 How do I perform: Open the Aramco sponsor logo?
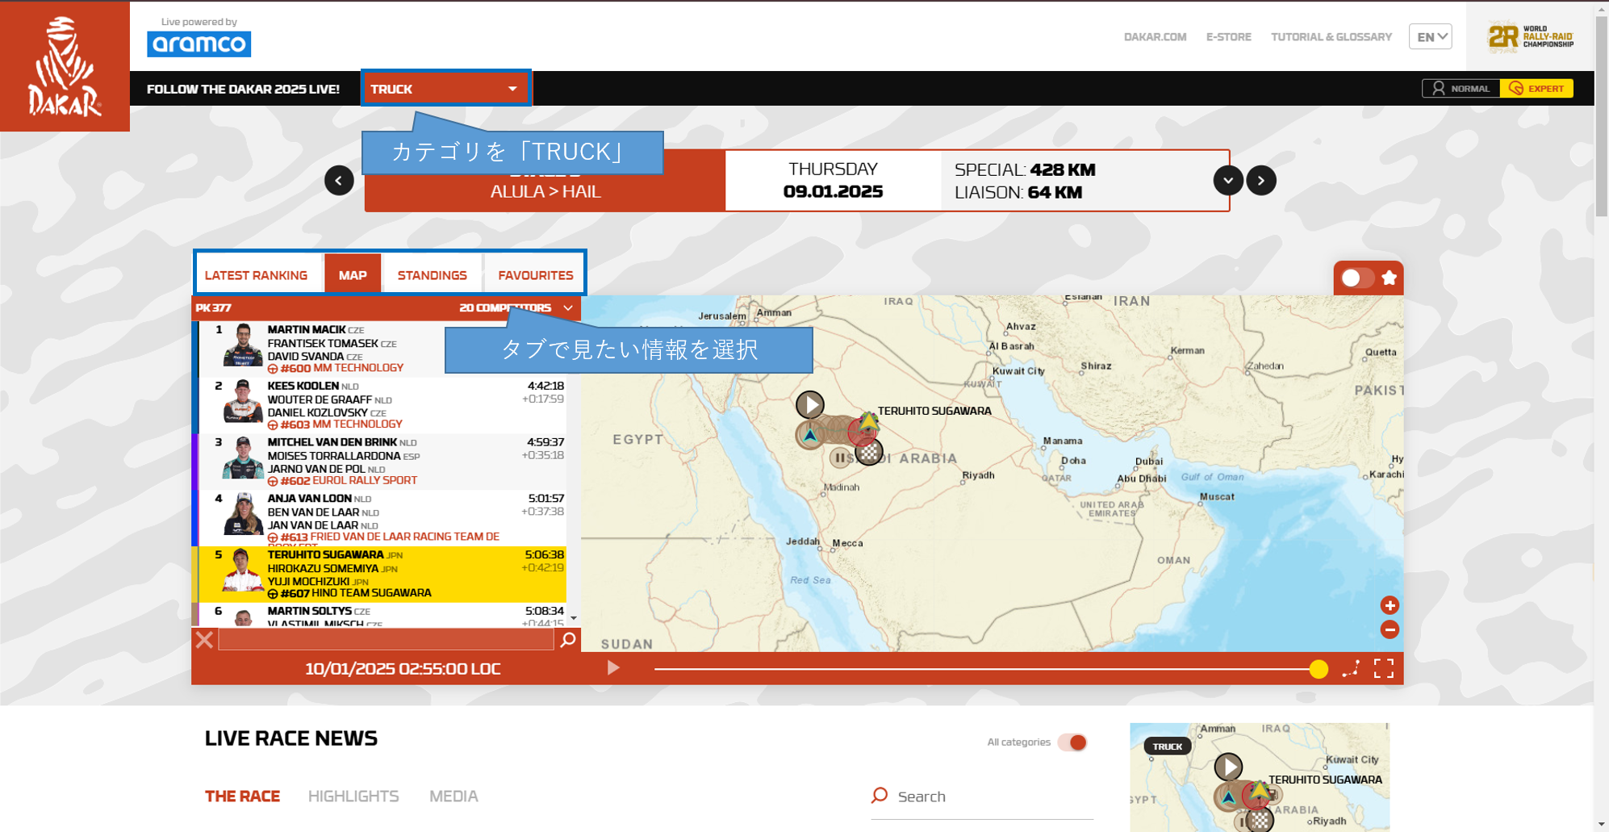(199, 44)
